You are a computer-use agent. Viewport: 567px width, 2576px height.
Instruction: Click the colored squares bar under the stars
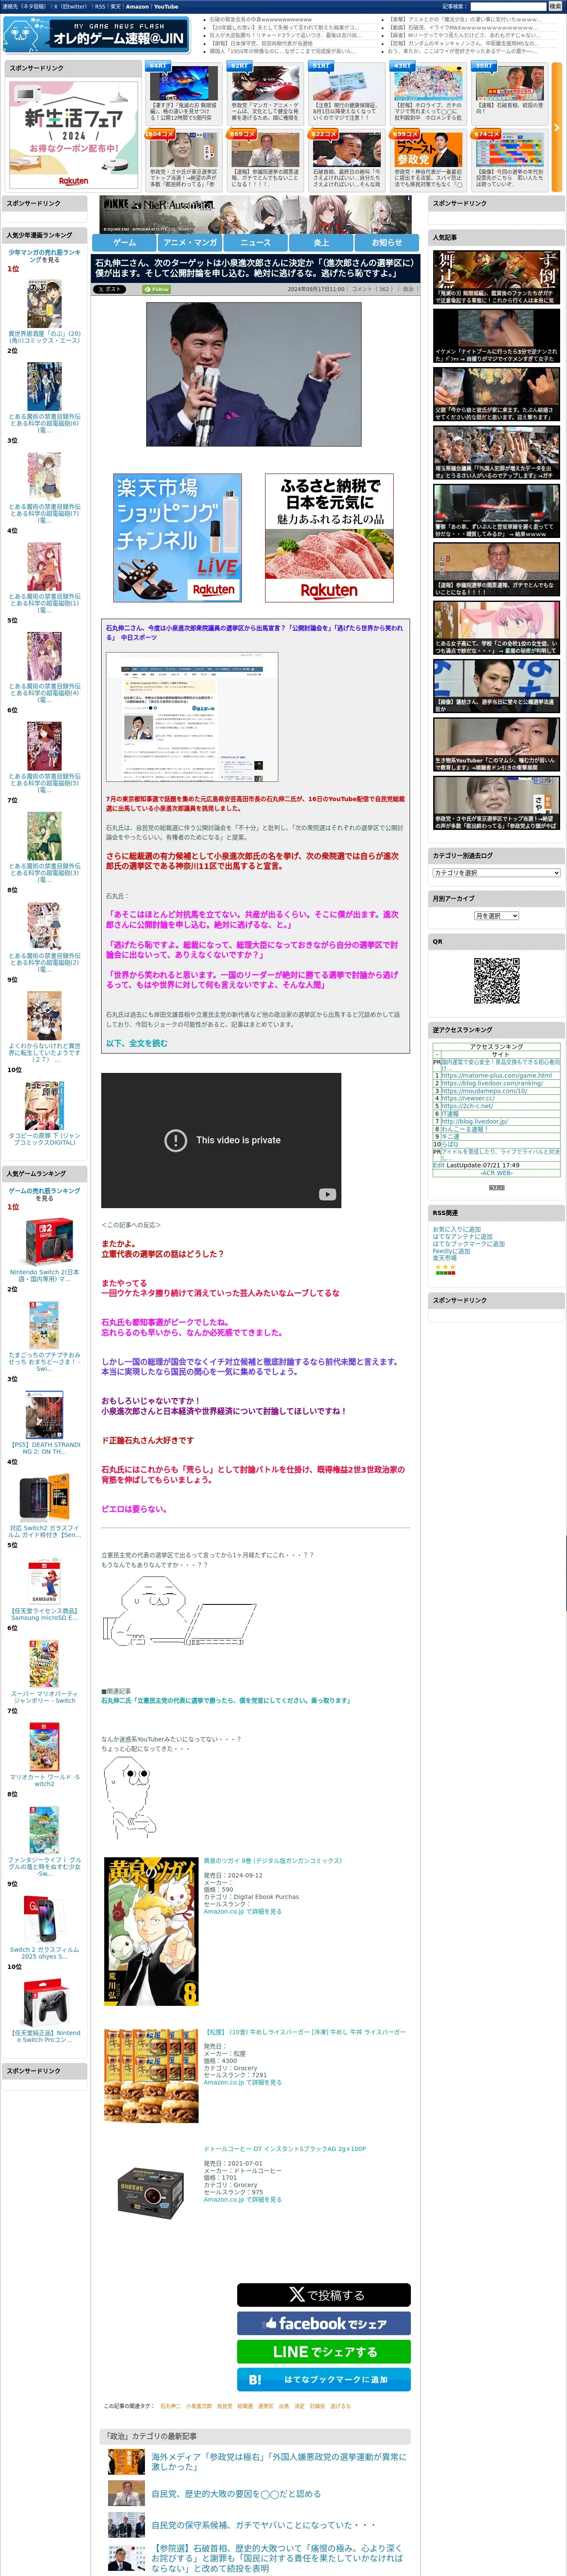tap(445, 1273)
